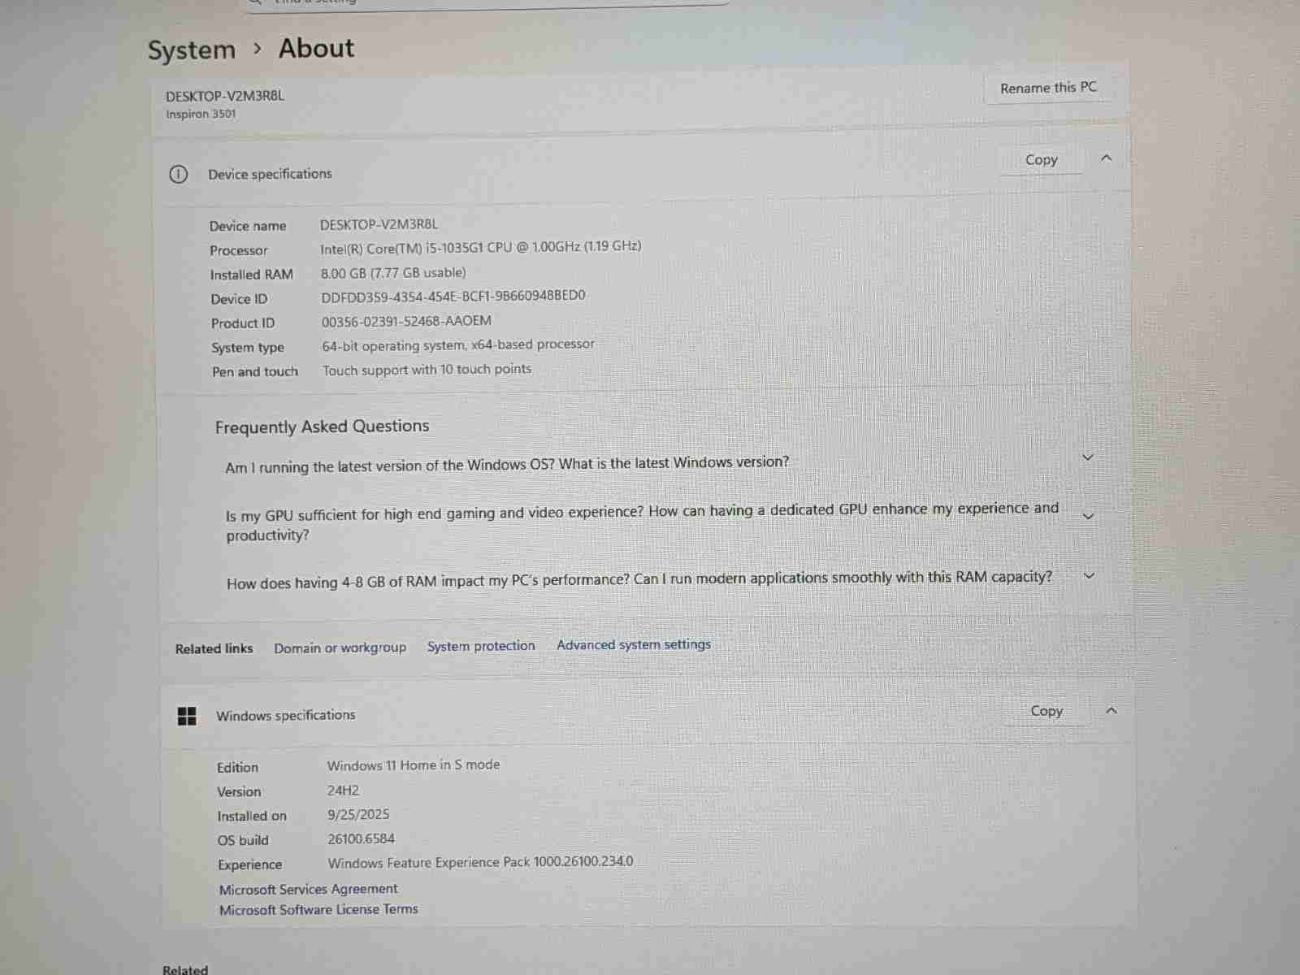Click the Windows logo icon beside Windows specifications
1300x975 pixels.
(x=187, y=716)
